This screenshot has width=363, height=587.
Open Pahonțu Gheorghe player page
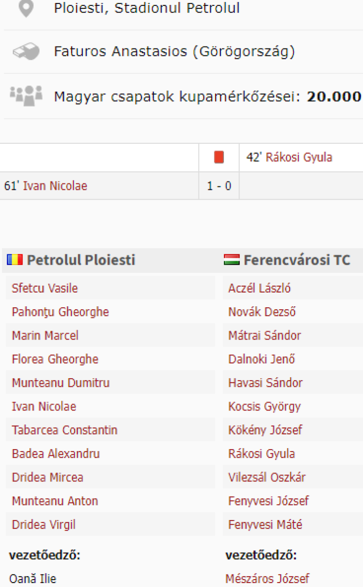point(60,312)
